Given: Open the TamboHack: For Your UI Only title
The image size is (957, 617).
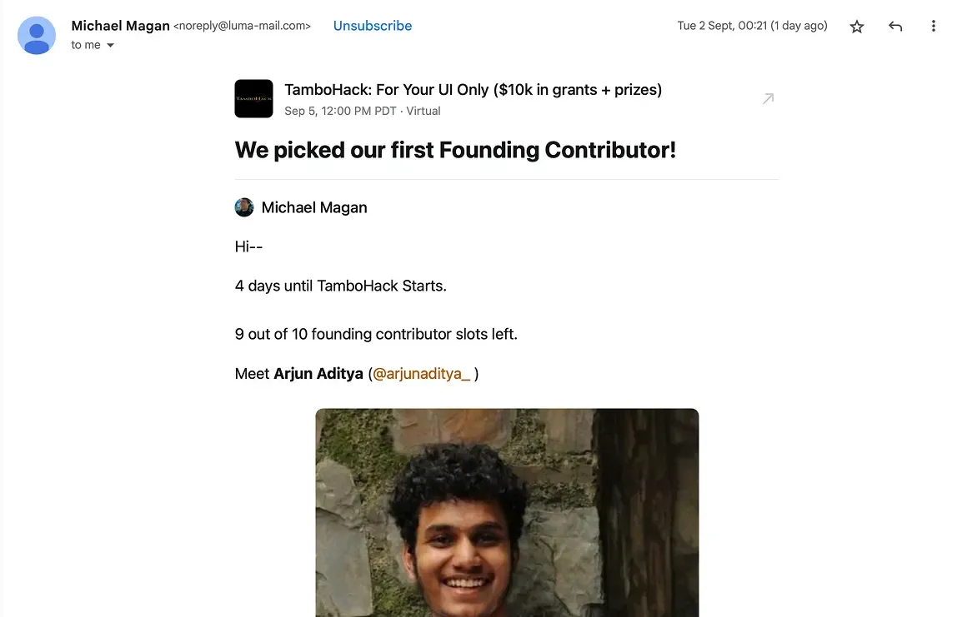Looking at the screenshot, I should pyautogui.click(x=473, y=90).
